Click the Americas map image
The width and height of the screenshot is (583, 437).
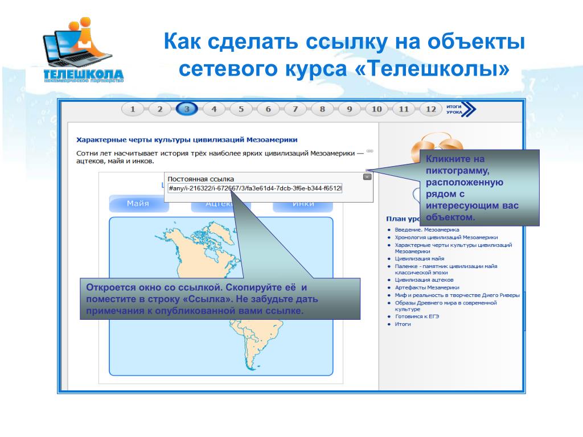click(221, 296)
